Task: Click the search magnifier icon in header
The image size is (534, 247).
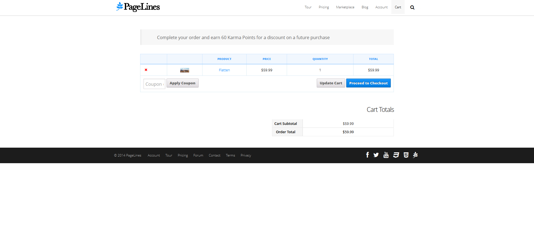Action: (x=412, y=7)
